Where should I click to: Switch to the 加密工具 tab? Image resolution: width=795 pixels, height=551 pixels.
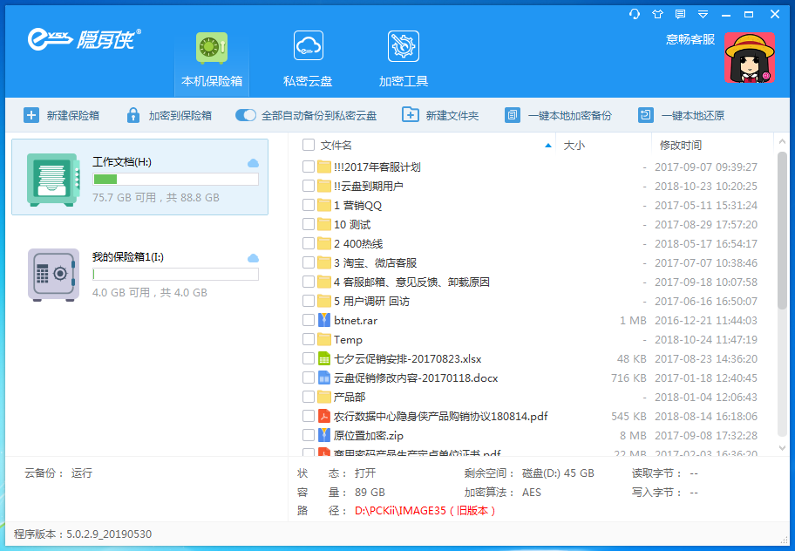tap(403, 55)
